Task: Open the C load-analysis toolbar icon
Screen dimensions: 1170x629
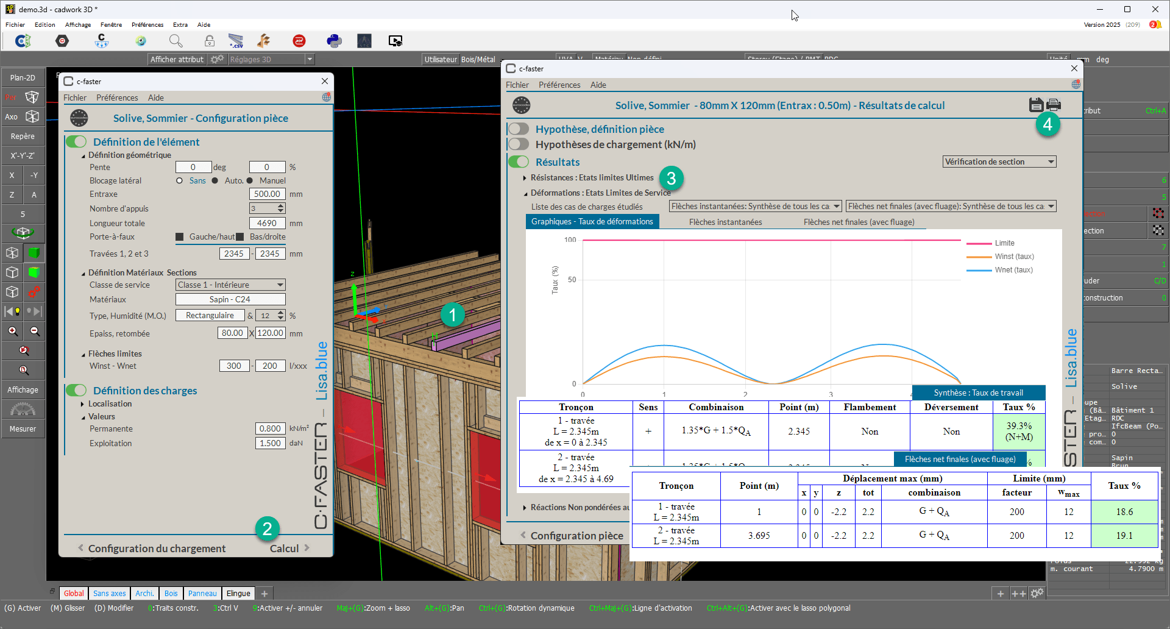Action: pyautogui.click(x=102, y=41)
